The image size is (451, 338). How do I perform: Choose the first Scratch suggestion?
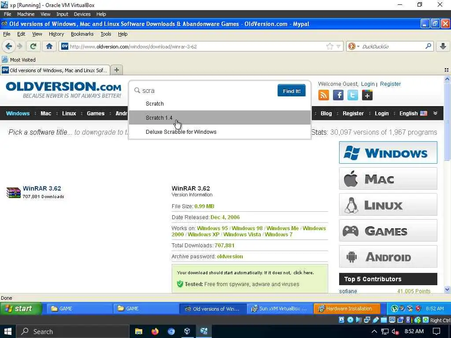(219, 103)
